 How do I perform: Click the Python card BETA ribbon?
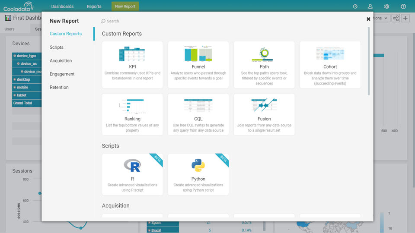[x=223, y=159]
